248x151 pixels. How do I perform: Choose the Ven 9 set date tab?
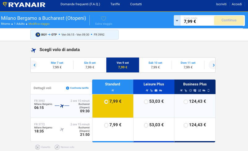coord(123,65)
